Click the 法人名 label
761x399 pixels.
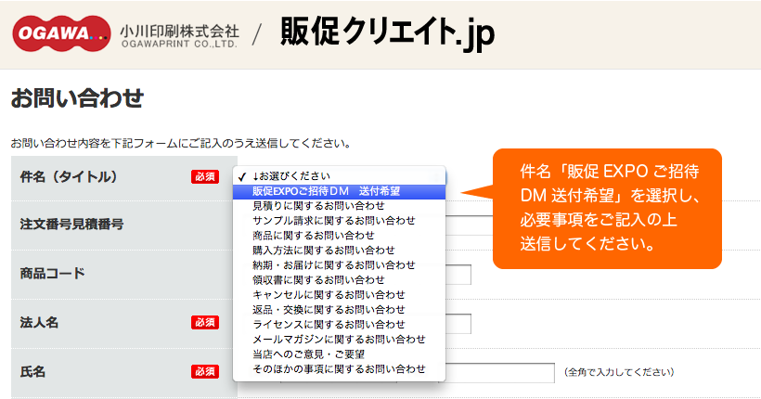pyautogui.click(x=39, y=322)
